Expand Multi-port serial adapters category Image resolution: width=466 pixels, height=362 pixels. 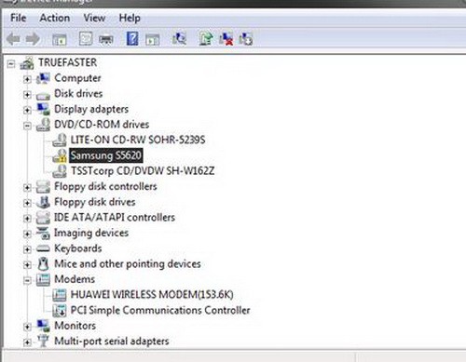(27, 342)
